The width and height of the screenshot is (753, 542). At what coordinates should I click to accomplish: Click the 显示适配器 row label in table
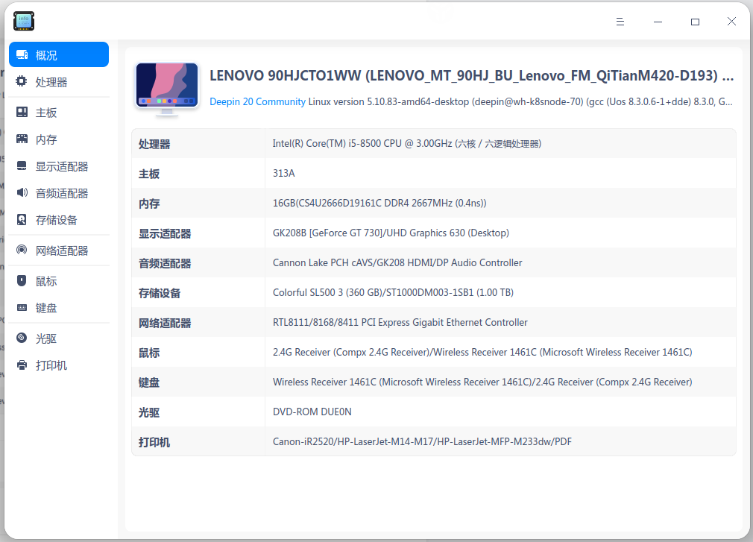pyautogui.click(x=165, y=234)
